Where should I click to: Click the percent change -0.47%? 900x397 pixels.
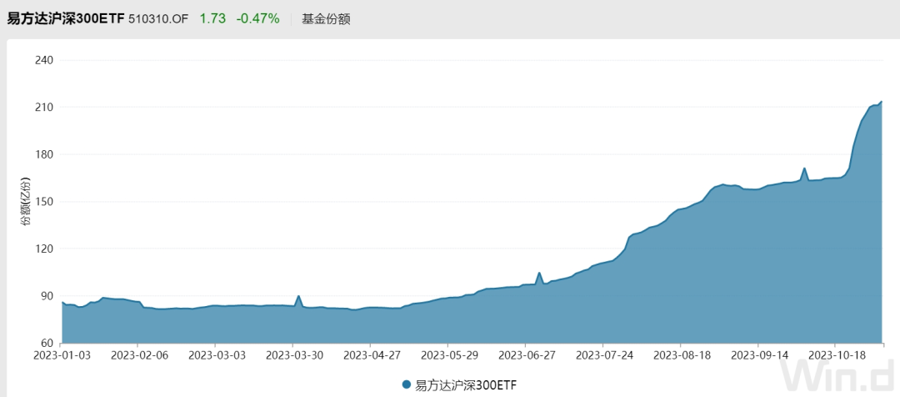257,18
